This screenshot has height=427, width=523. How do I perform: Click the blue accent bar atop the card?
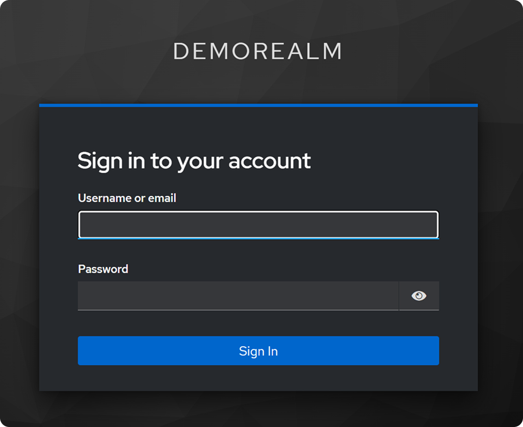click(x=258, y=106)
